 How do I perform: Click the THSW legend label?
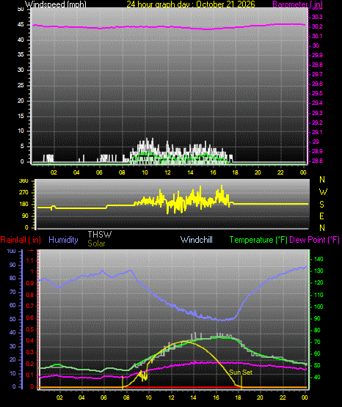pyautogui.click(x=100, y=235)
